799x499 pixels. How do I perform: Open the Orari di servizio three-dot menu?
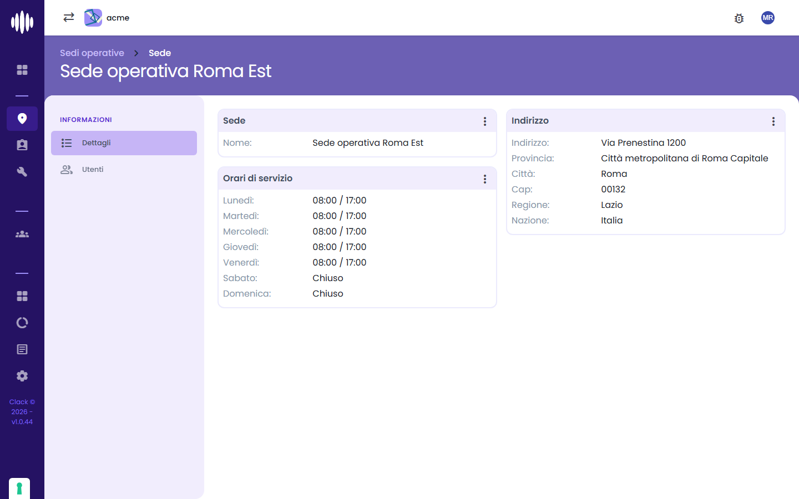point(485,179)
